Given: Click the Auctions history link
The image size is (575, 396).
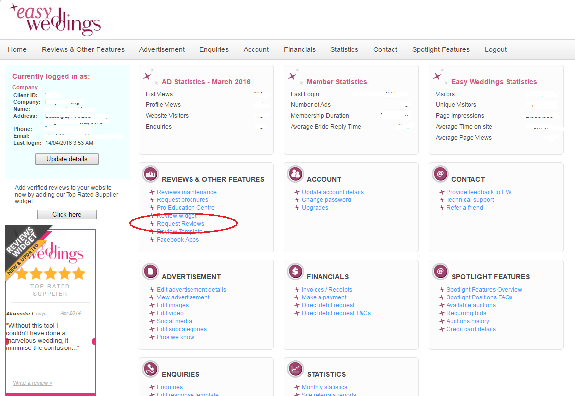Looking at the screenshot, I should click(467, 321).
